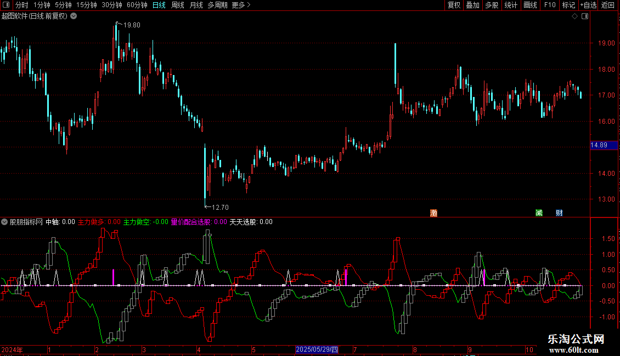Click the -1.00 indicator axis label
This screenshot has width=620, height=356.
[x=606, y=317]
